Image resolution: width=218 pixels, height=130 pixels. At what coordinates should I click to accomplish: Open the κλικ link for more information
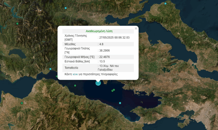click(75, 74)
